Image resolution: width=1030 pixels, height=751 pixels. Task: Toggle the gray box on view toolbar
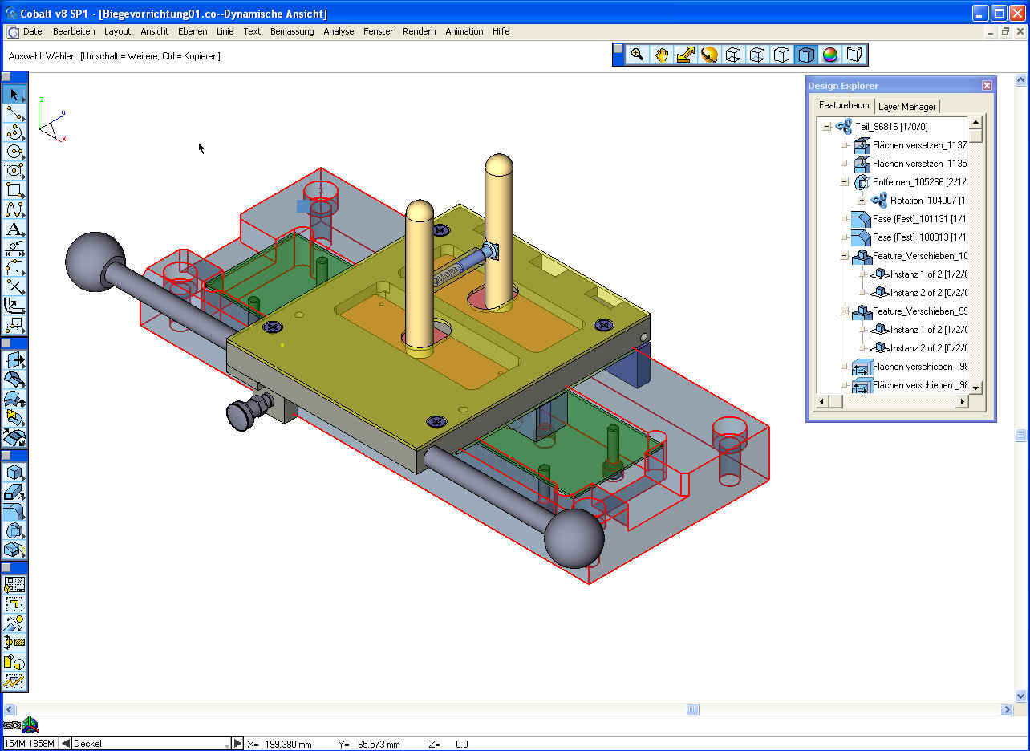point(854,55)
